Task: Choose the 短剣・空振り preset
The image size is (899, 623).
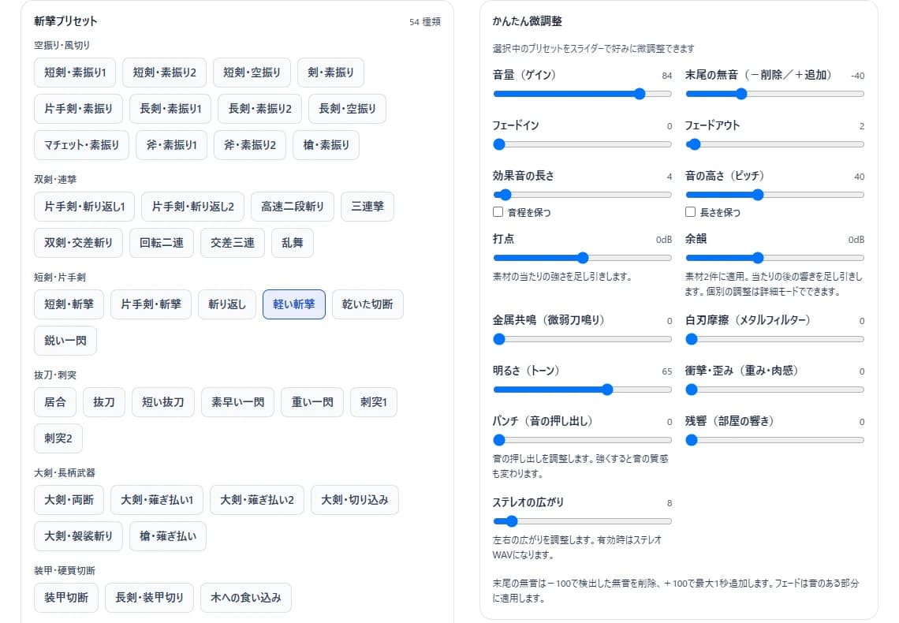Action: [x=252, y=73]
